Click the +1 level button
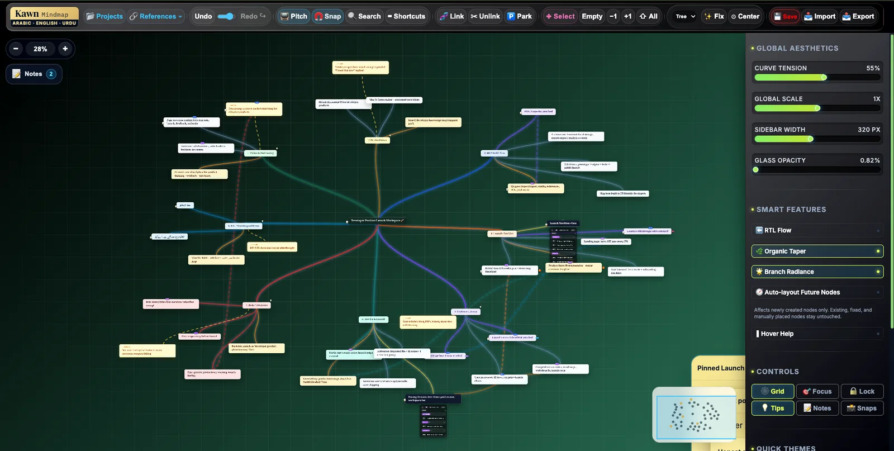894x451 pixels. pyautogui.click(x=628, y=16)
